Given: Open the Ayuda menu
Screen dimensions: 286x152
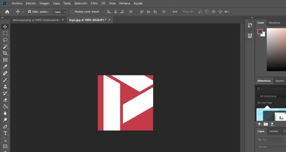Looking at the screenshot, I should [x=138, y=3].
